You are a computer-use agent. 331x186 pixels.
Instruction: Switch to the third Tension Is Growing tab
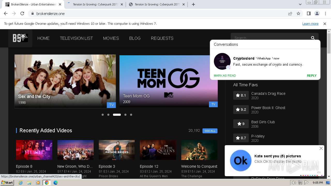tap(157, 4)
